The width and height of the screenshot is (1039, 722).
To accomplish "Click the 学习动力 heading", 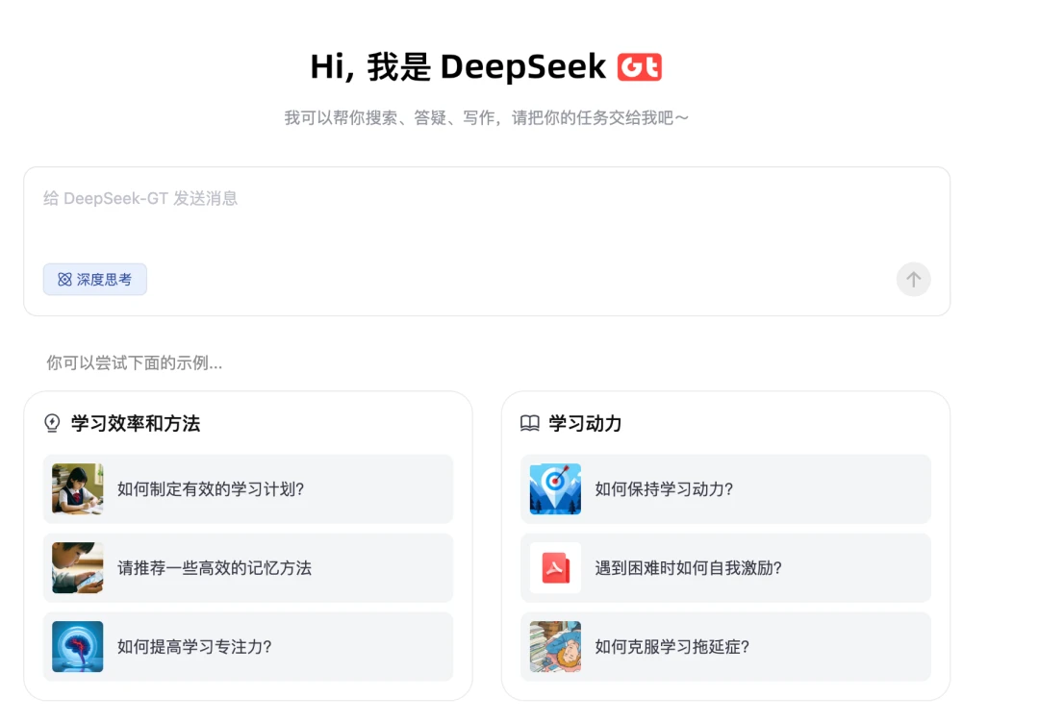I will click(585, 423).
